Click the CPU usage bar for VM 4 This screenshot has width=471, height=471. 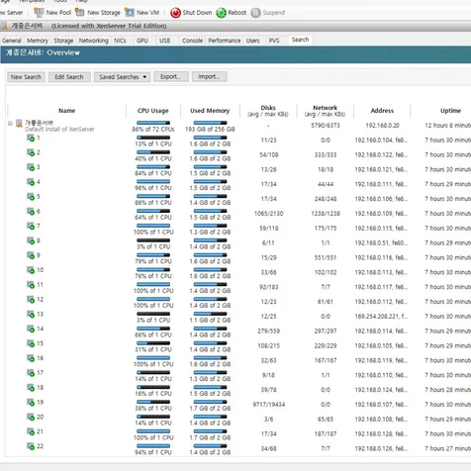153,182
